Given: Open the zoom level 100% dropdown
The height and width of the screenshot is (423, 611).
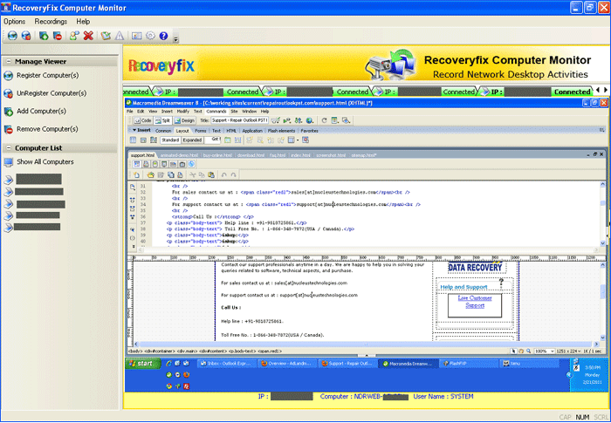Looking at the screenshot, I should (545, 351).
